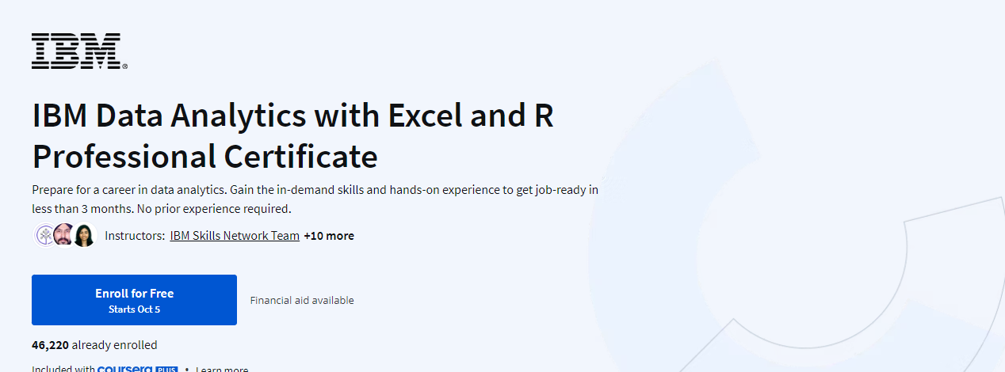Click the Coursera wordmark logo
Viewport: 1005px width, 372px height.
(x=125, y=369)
